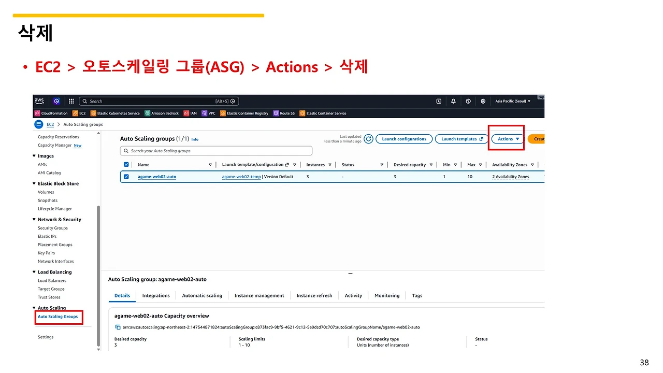Screen dimensions: 663x373
Task: Open the Asia Pacific (Seoul) region selector
Action: (x=513, y=102)
